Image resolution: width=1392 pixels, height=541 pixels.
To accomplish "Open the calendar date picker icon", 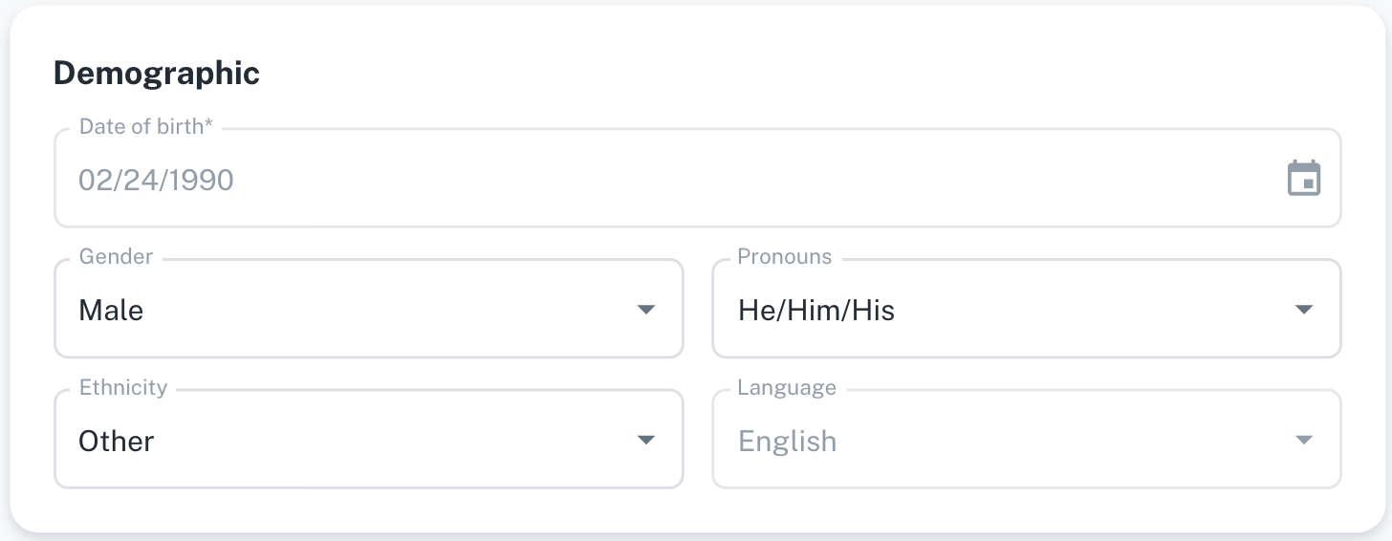I will (x=1304, y=179).
